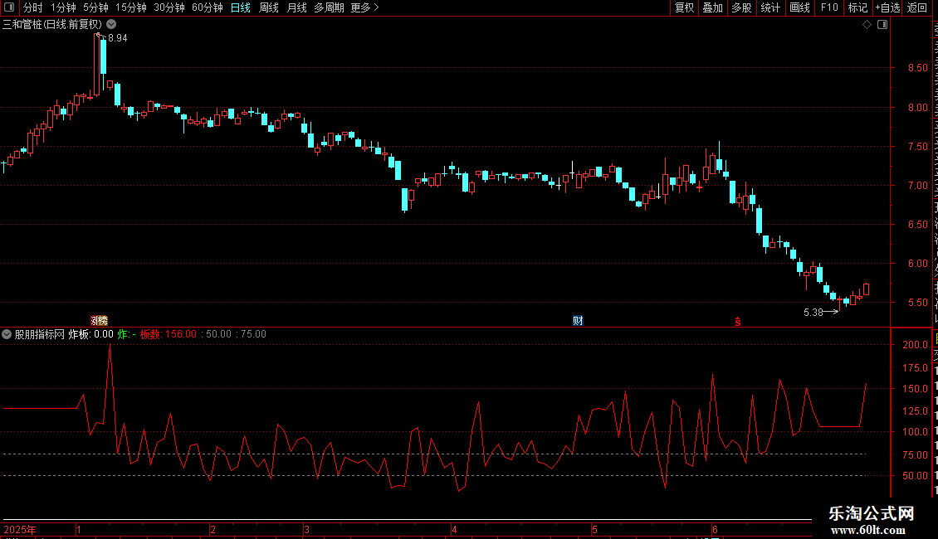Screen dimensions: 938x539
Task: Click the 炸板: 0.00 indicator value
Action: point(91,335)
